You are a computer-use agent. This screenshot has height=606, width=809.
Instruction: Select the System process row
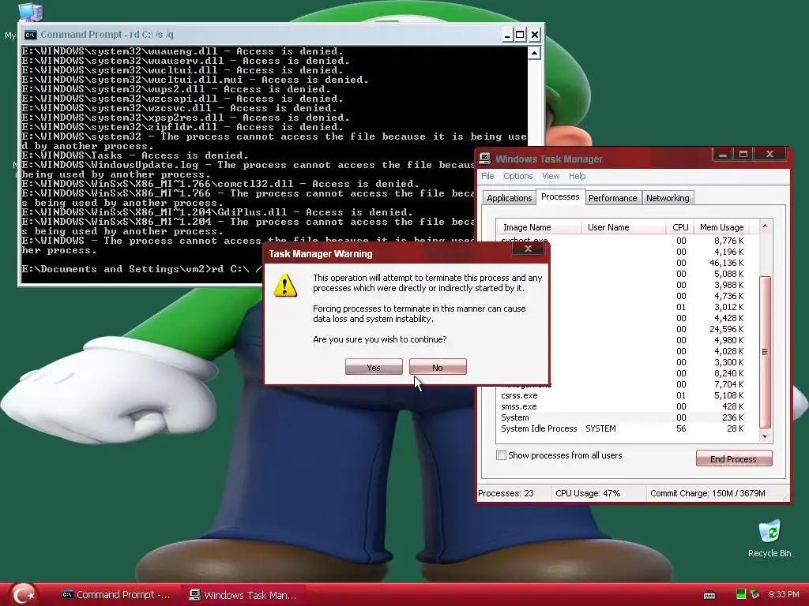point(627,417)
